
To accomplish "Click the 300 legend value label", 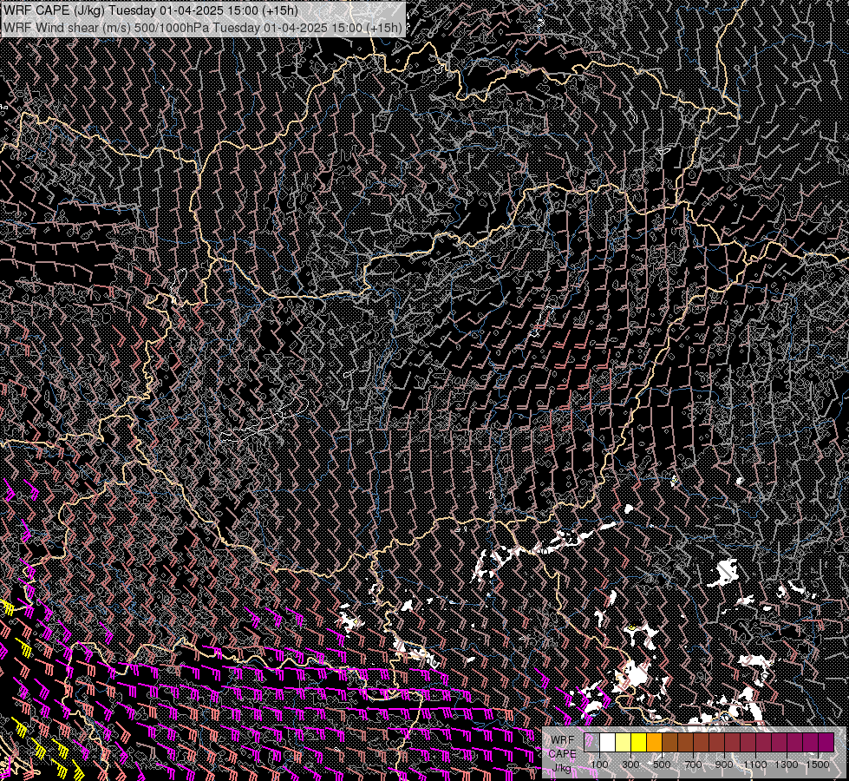I will (x=630, y=765).
